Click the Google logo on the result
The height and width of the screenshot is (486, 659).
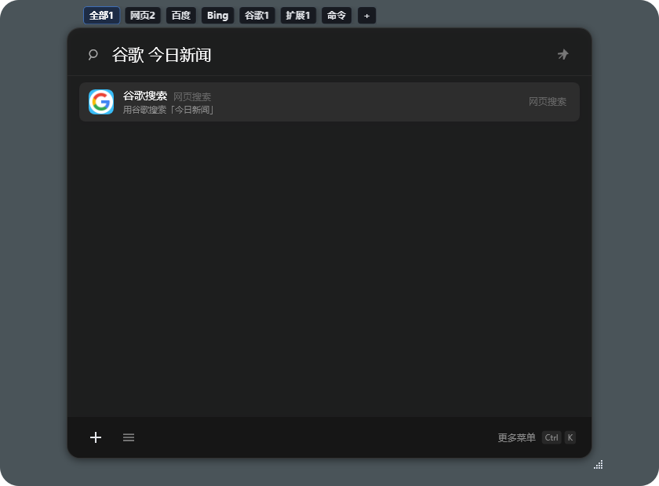click(x=101, y=102)
